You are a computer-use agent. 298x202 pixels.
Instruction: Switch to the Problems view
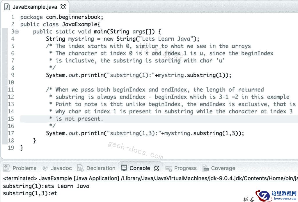tap(24, 168)
